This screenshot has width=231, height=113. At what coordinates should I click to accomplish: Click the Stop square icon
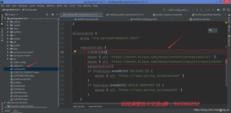click(x=213, y=10)
